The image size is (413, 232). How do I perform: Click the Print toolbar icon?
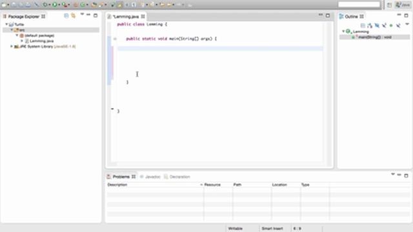point(28,5)
